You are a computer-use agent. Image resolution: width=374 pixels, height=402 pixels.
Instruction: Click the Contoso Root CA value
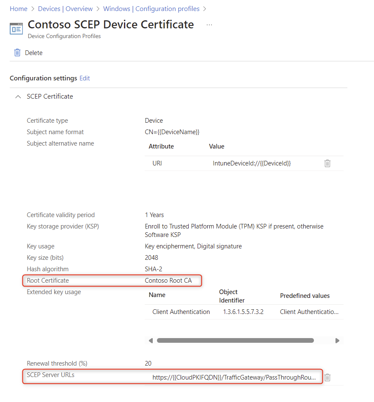point(168,281)
